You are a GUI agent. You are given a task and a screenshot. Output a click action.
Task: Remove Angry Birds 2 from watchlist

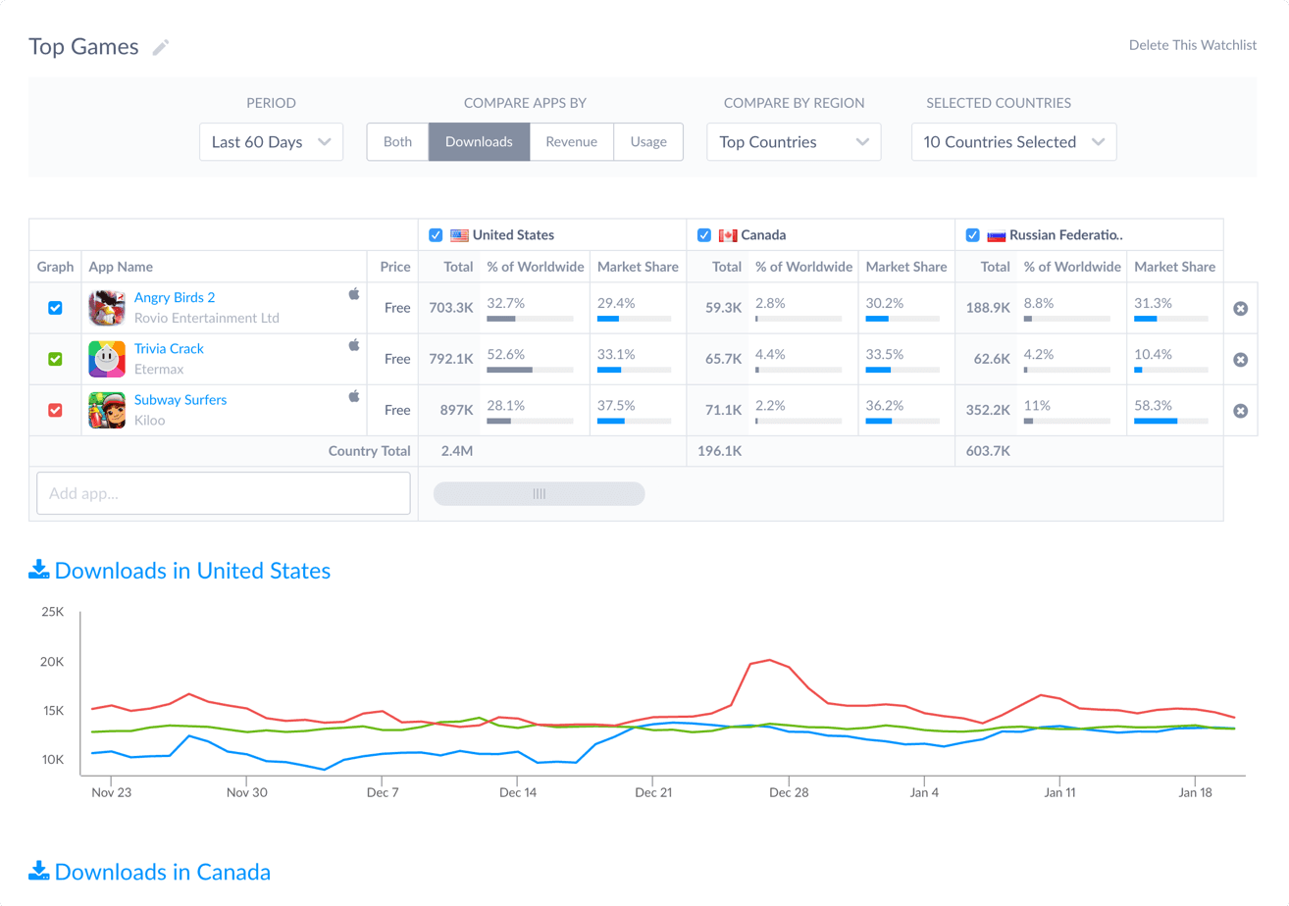[1240, 309]
